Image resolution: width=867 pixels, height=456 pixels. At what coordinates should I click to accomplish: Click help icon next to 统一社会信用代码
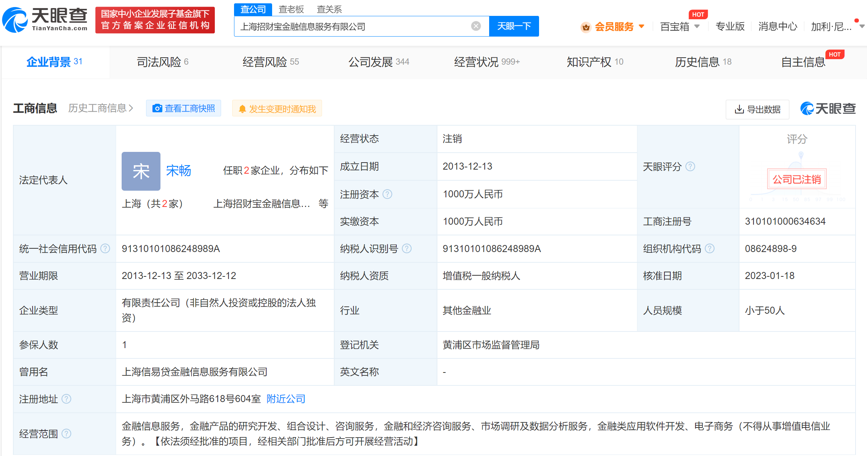point(105,249)
